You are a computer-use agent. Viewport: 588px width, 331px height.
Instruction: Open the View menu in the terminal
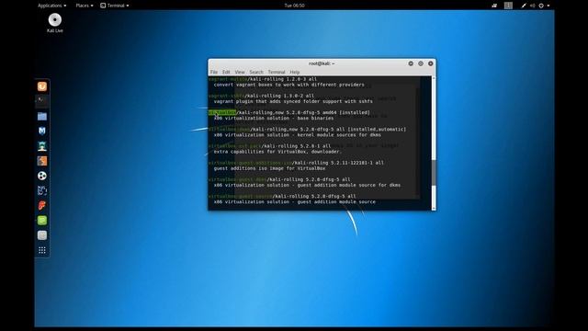pyautogui.click(x=240, y=72)
